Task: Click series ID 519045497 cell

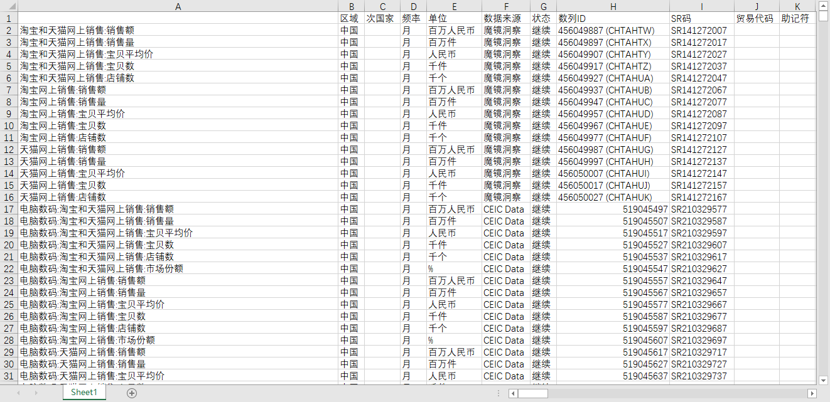Action: coord(613,209)
